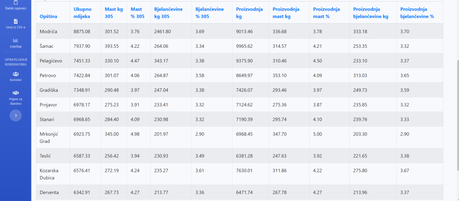Click the Korisnici users icon
The width and height of the screenshot is (459, 201).
coord(16,74)
